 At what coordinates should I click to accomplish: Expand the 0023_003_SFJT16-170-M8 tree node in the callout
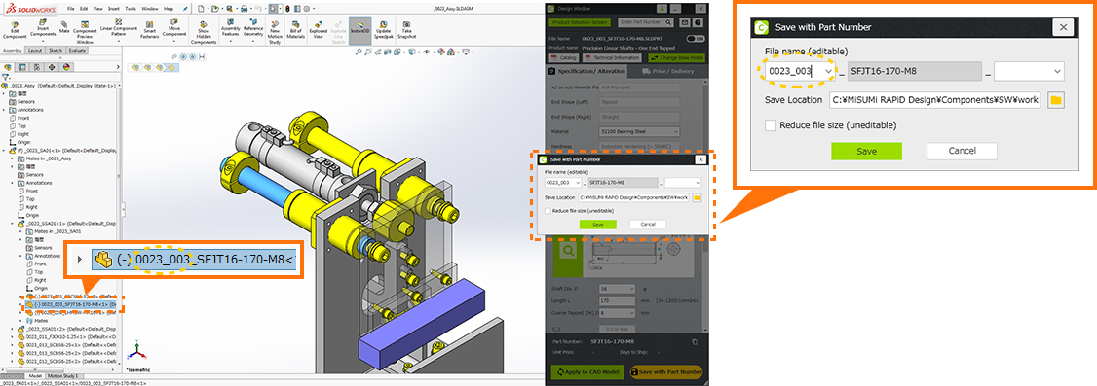click(80, 259)
